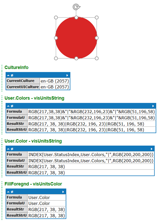The height and width of the screenshot is (222, 158).
Task: Click the top-left selection handle of the circle
Action: [56, 18]
